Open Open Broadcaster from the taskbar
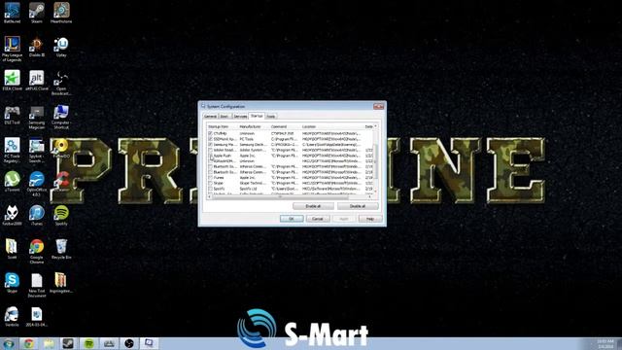Screen dimensions: 622x350 [x=129, y=343]
